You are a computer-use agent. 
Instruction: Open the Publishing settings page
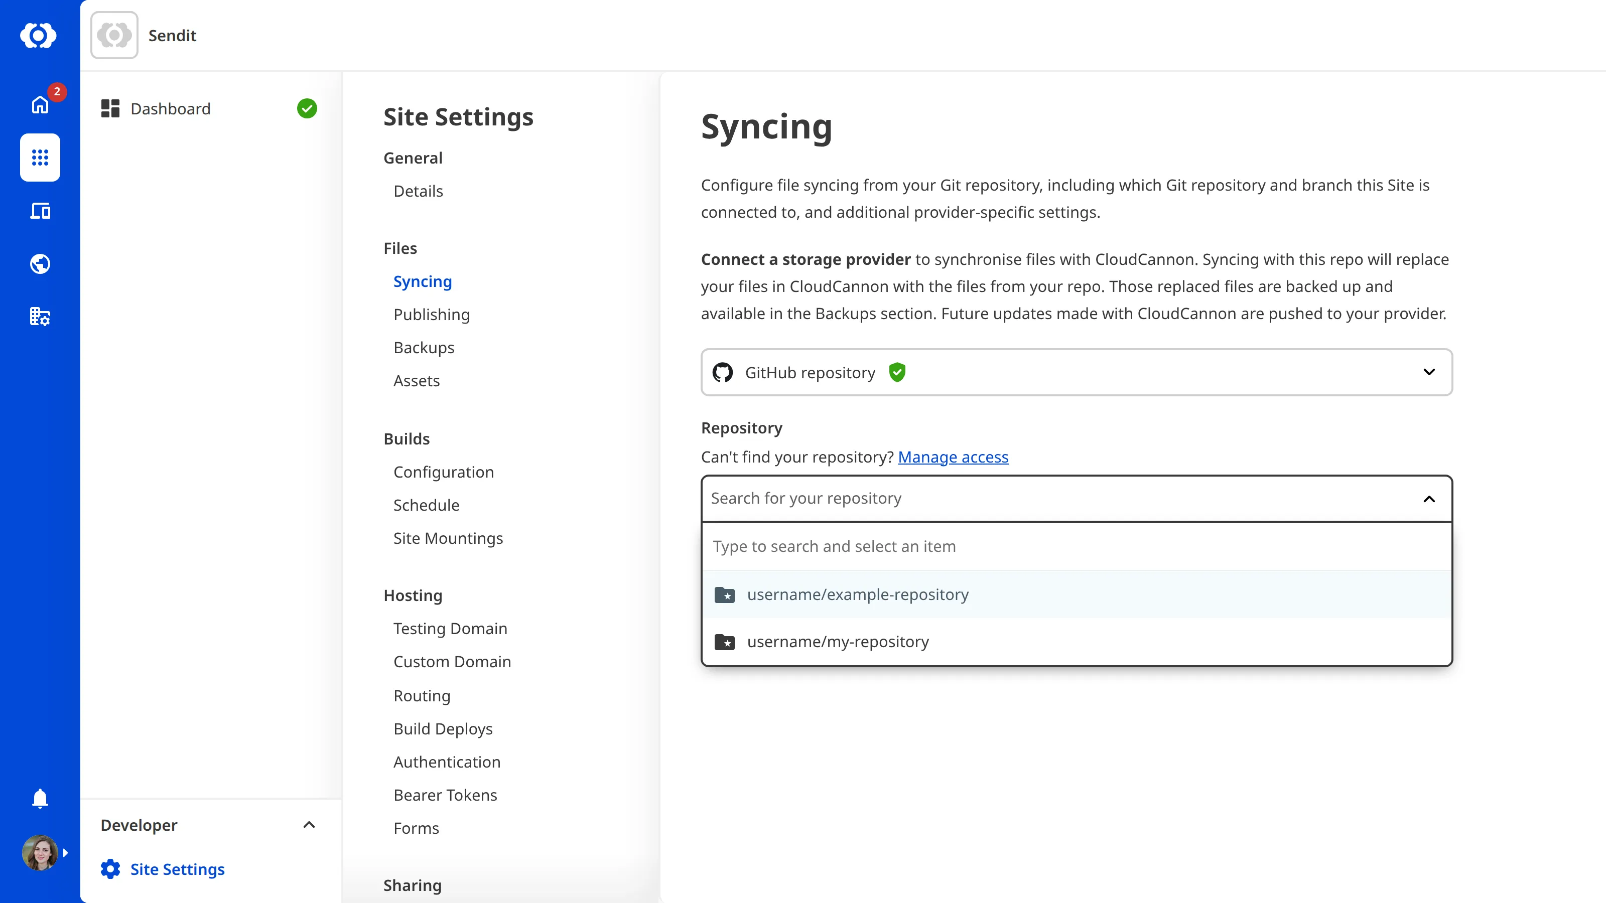(x=432, y=314)
